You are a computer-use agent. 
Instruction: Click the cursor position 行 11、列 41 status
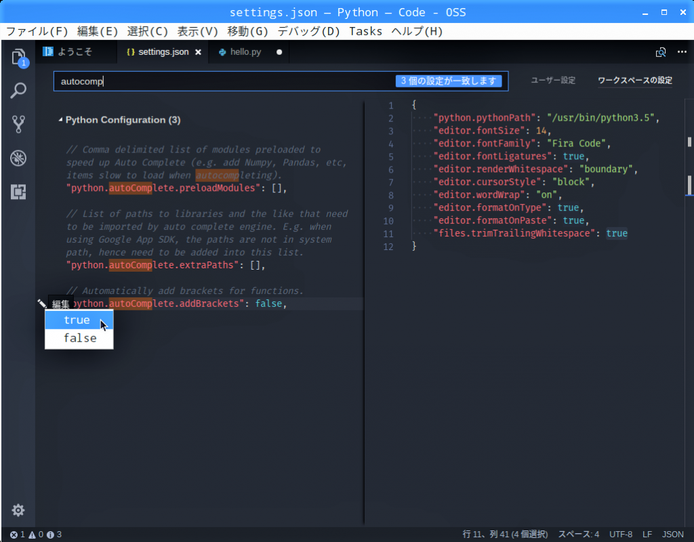[x=506, y=535]
